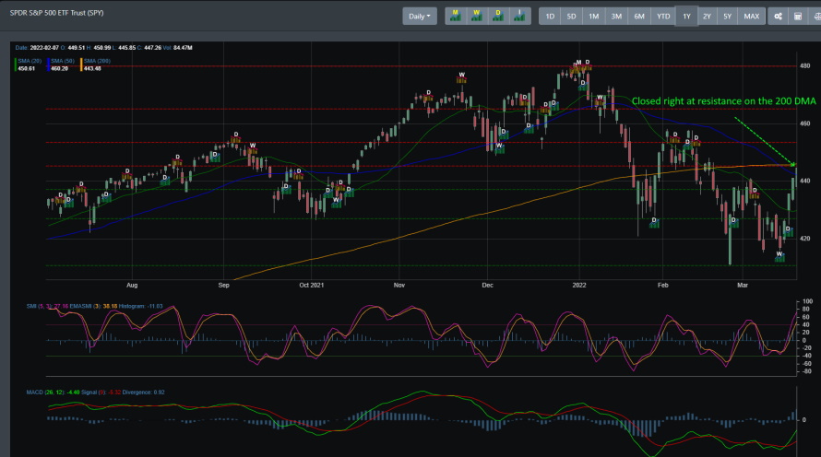
Task: Open the balance scale compare icon
Action: click(x=815, y=17)
